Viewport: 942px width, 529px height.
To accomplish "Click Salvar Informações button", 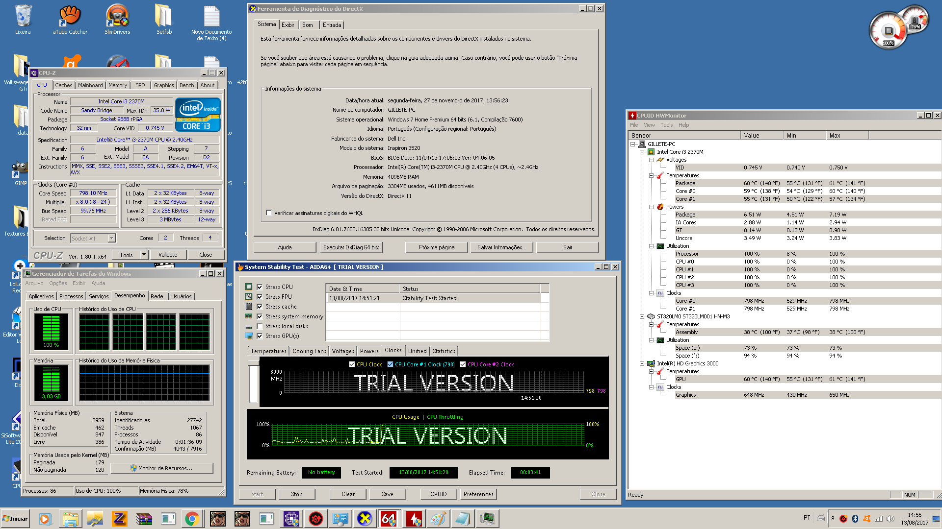I will (501, 247).
